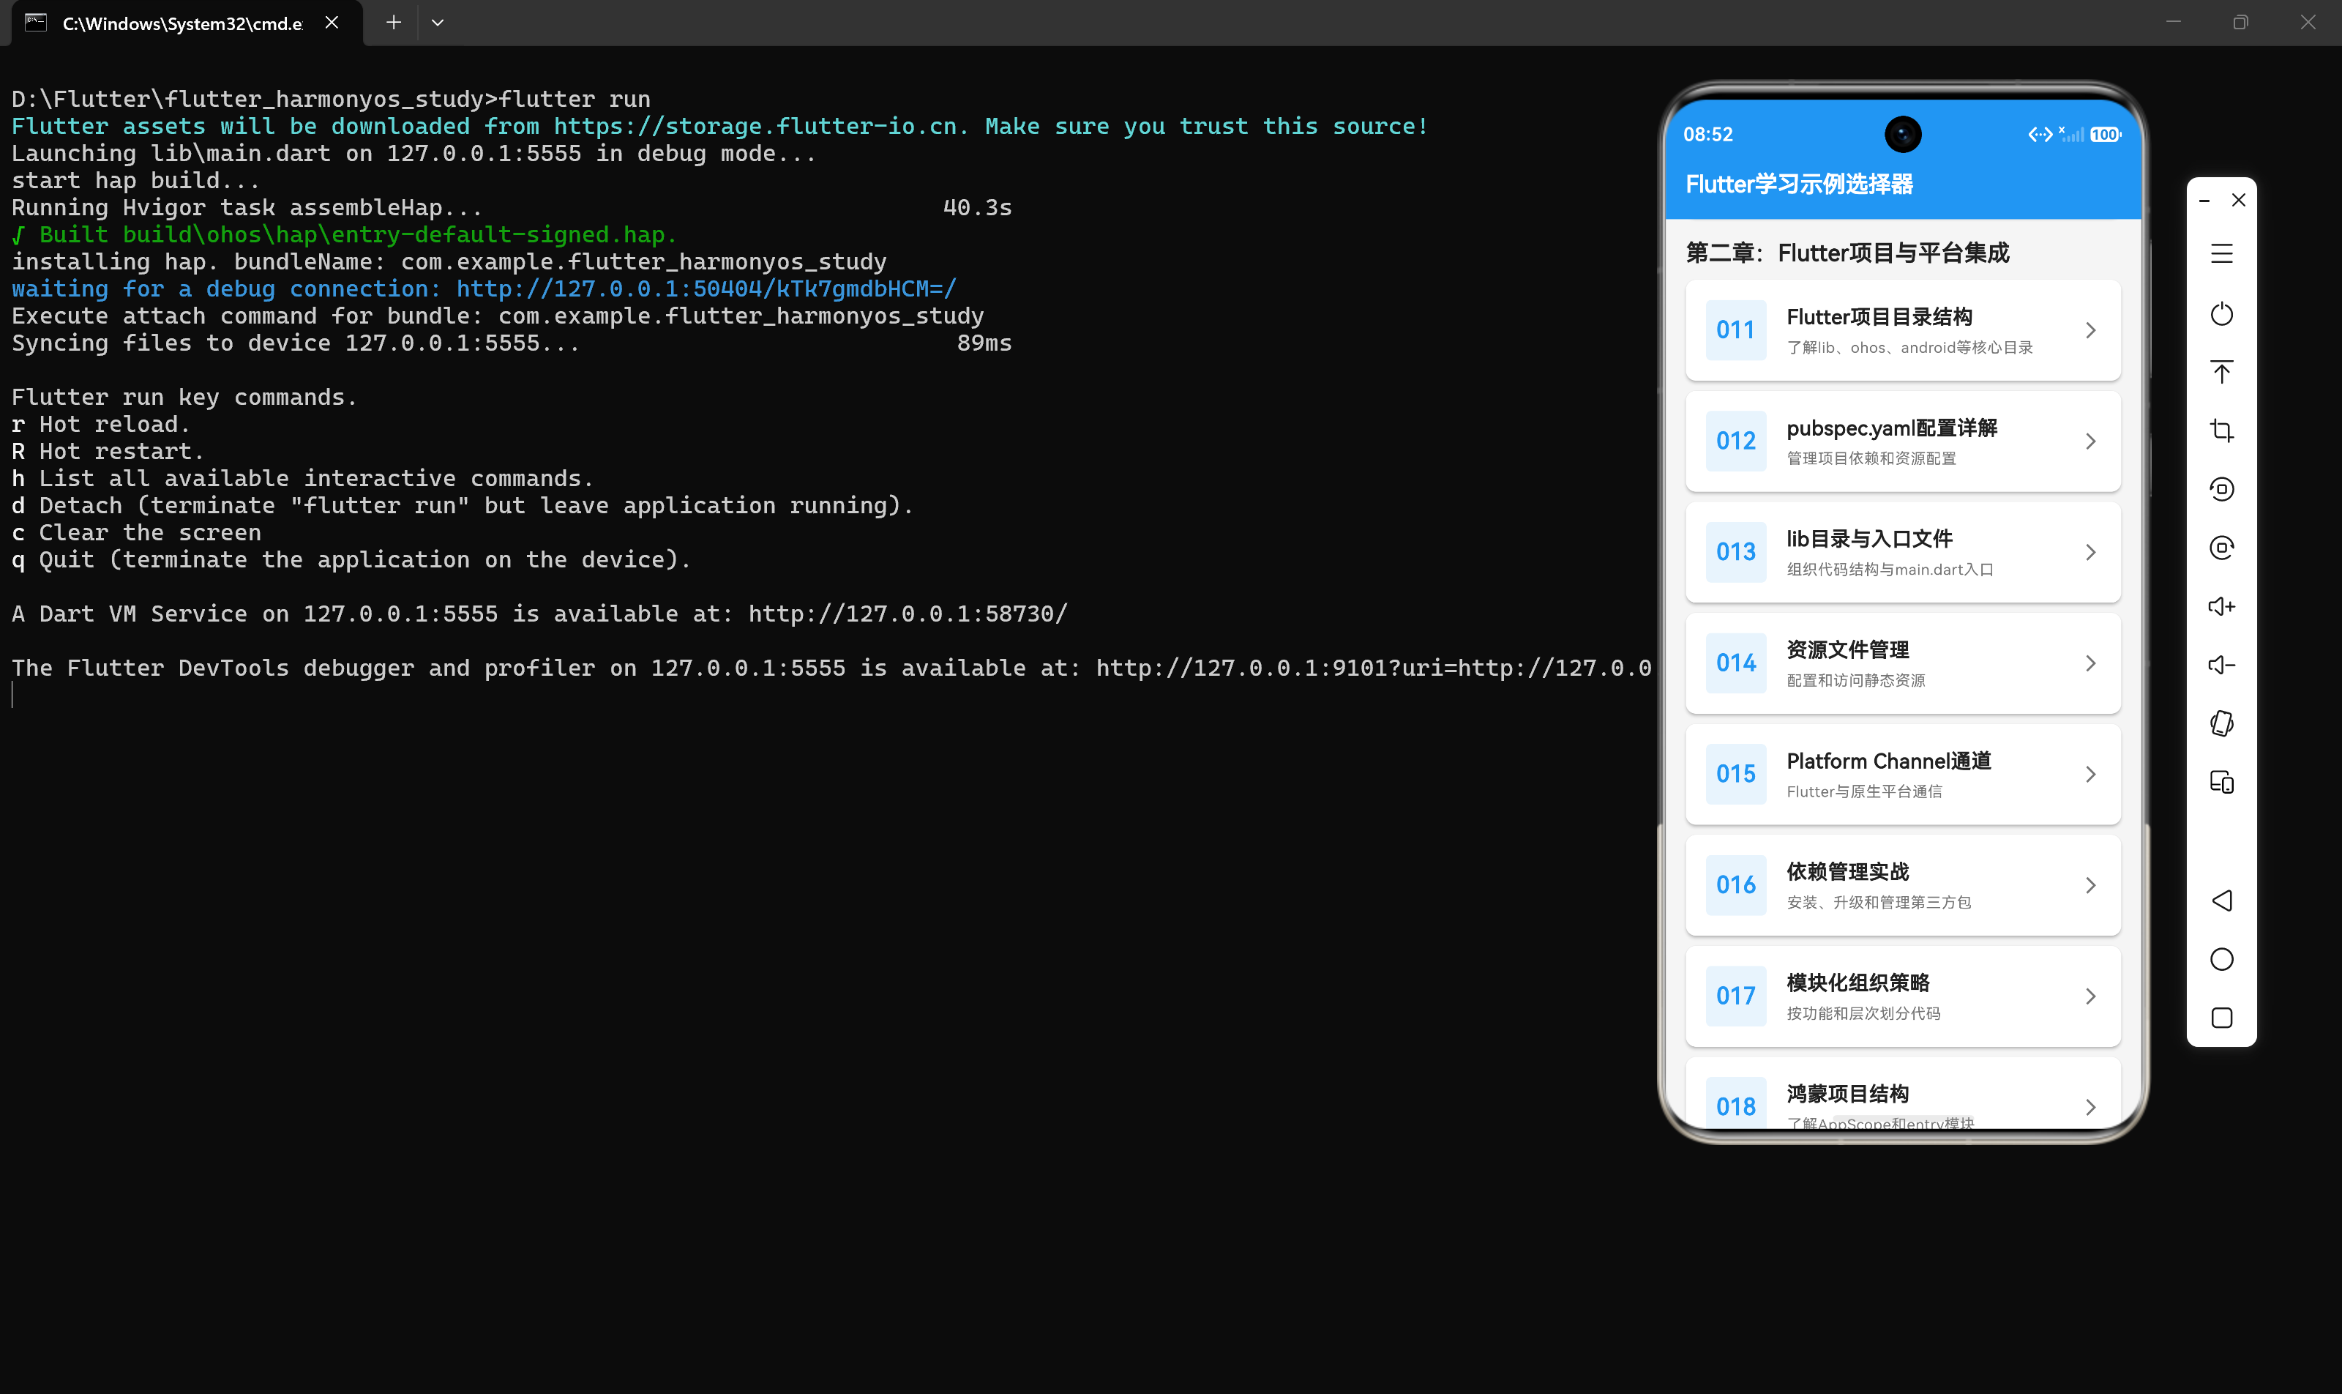Screen dimensions: 2342x1394
Task: Click the rotate-left icon in emulator toolbar
Action: [2221, 488]
